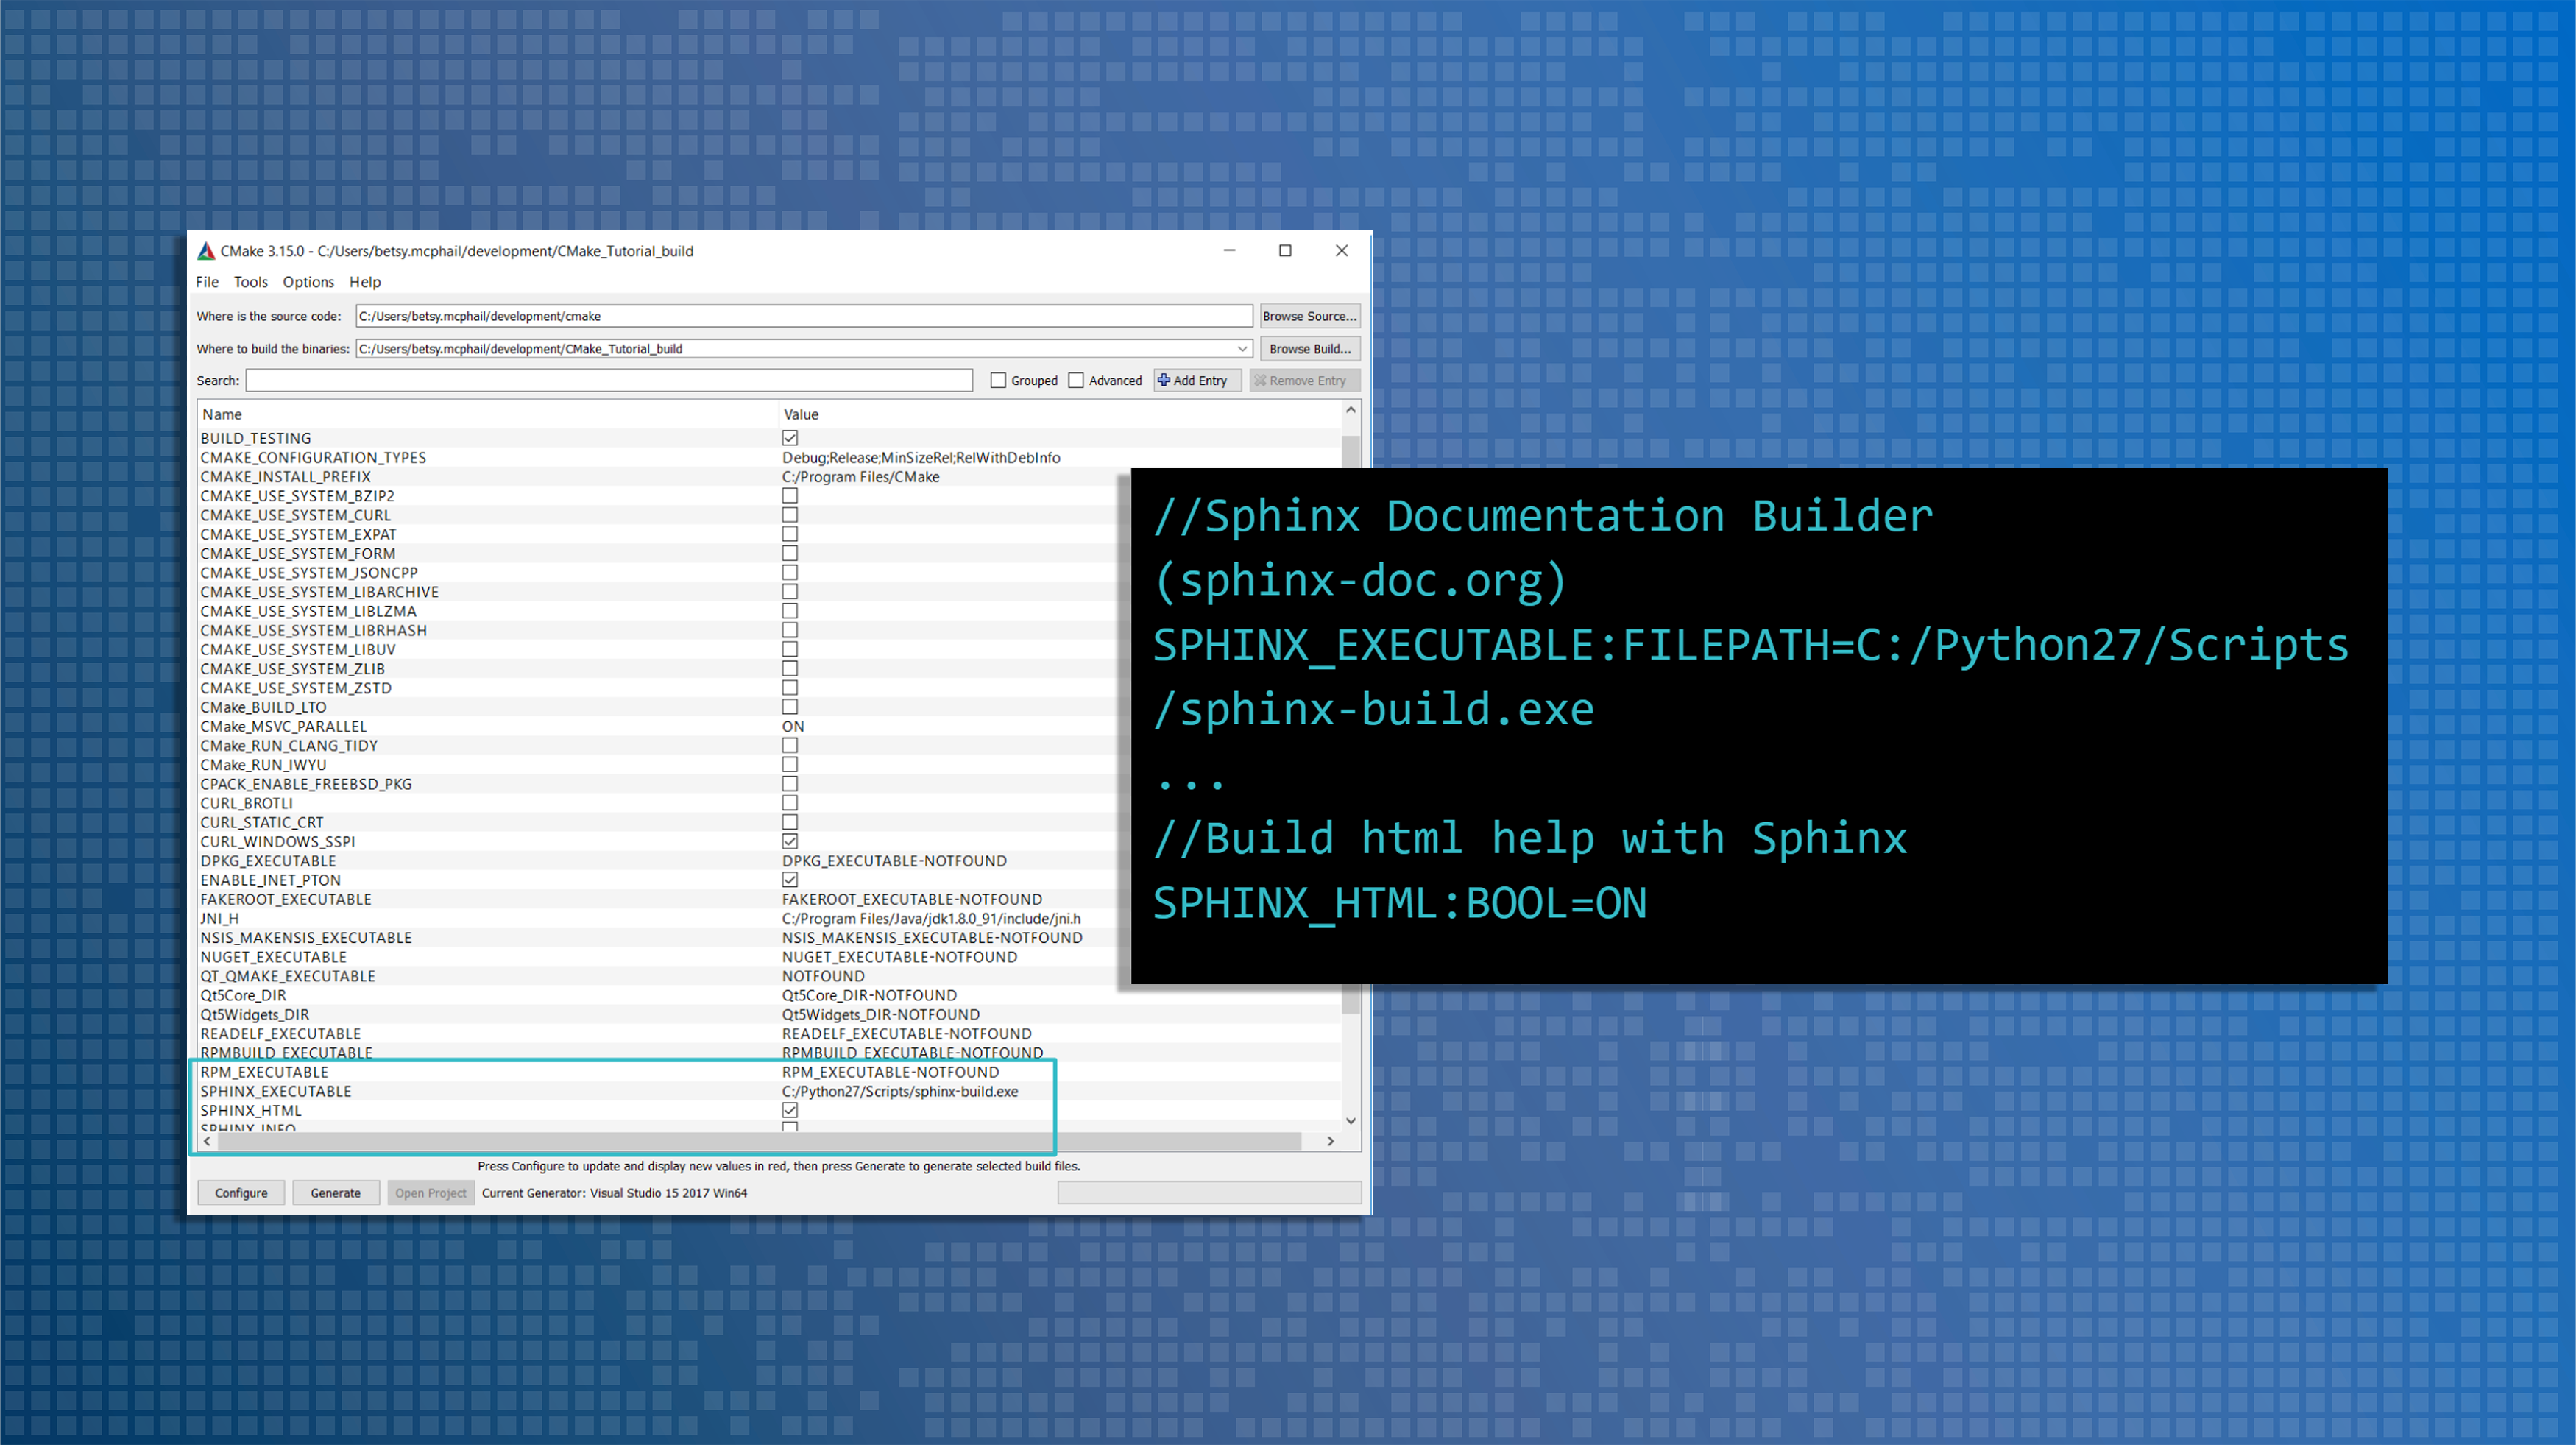The width and height of the screenshot is (2576, 1445).
Task: Uncheck the BUILD_TESTING value
Action: click(x=790, y=438)
